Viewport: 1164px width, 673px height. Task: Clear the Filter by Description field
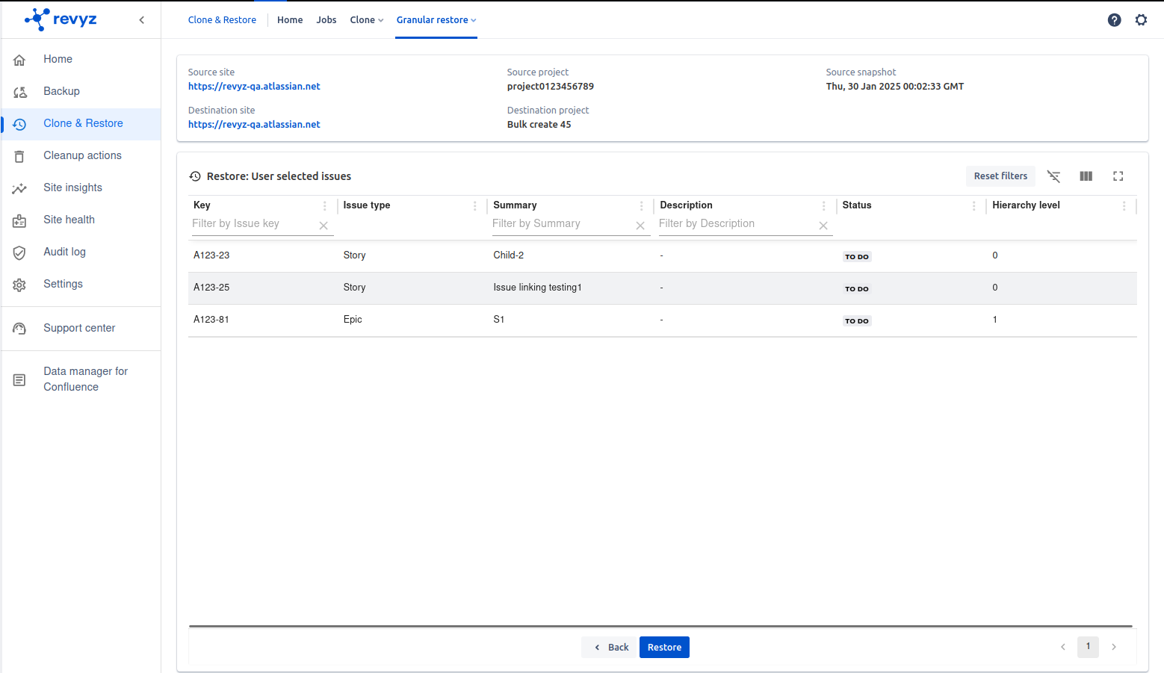(823, 226)
